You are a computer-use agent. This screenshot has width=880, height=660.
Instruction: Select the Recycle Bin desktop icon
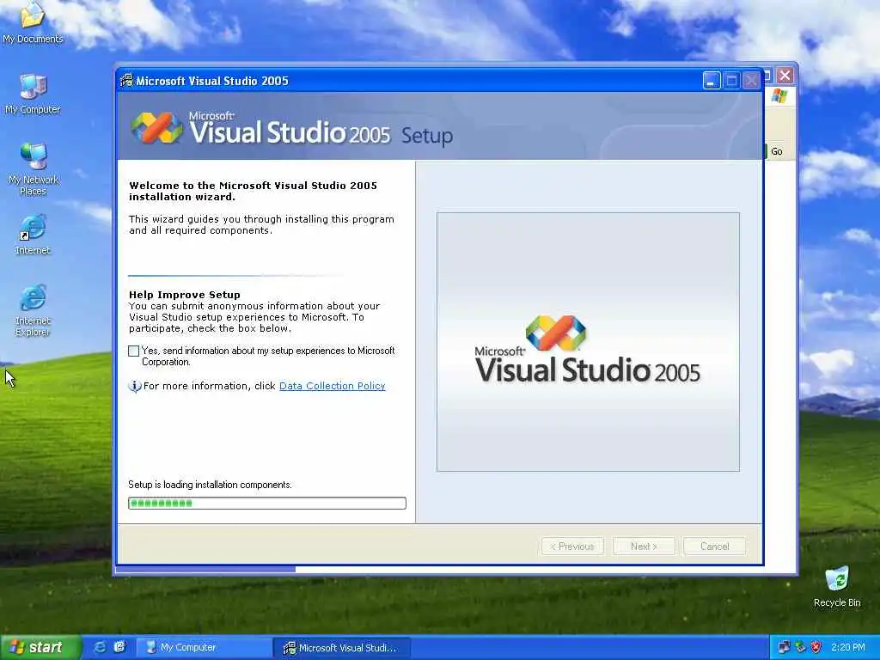click(x=837, y=587)
